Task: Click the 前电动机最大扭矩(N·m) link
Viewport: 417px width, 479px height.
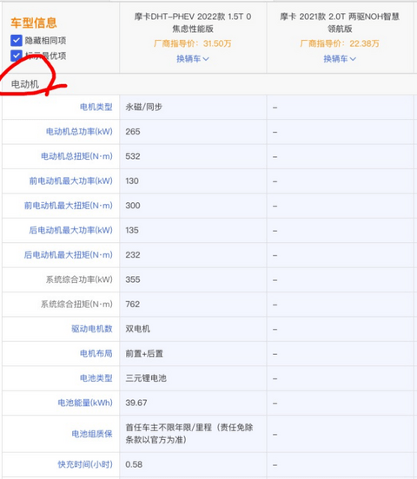Action: coord(69,206)
